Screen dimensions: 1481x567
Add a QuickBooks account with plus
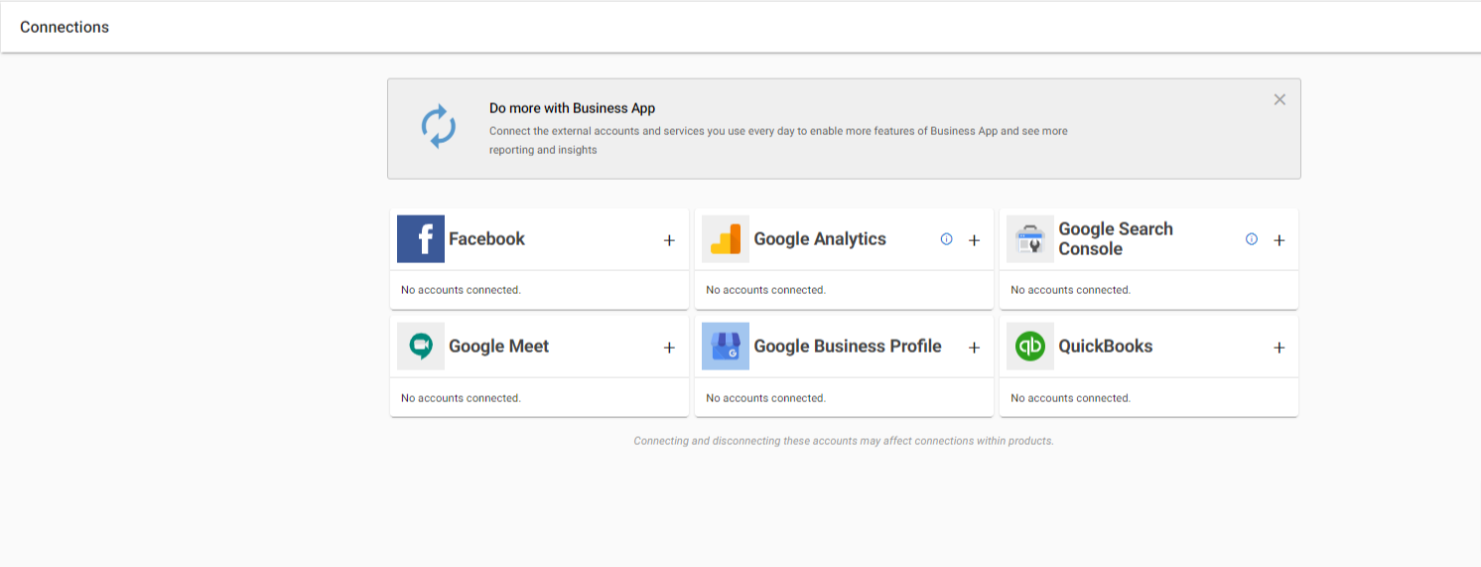[x=1279, y=348]
